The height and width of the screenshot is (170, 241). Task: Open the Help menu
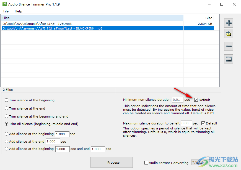pos(18,11)
